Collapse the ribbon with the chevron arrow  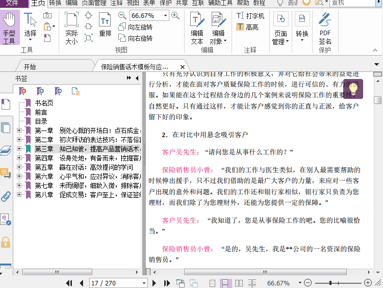[375, 50]
